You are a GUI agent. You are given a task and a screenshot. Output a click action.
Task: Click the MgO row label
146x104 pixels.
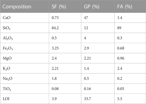[7, 58]
